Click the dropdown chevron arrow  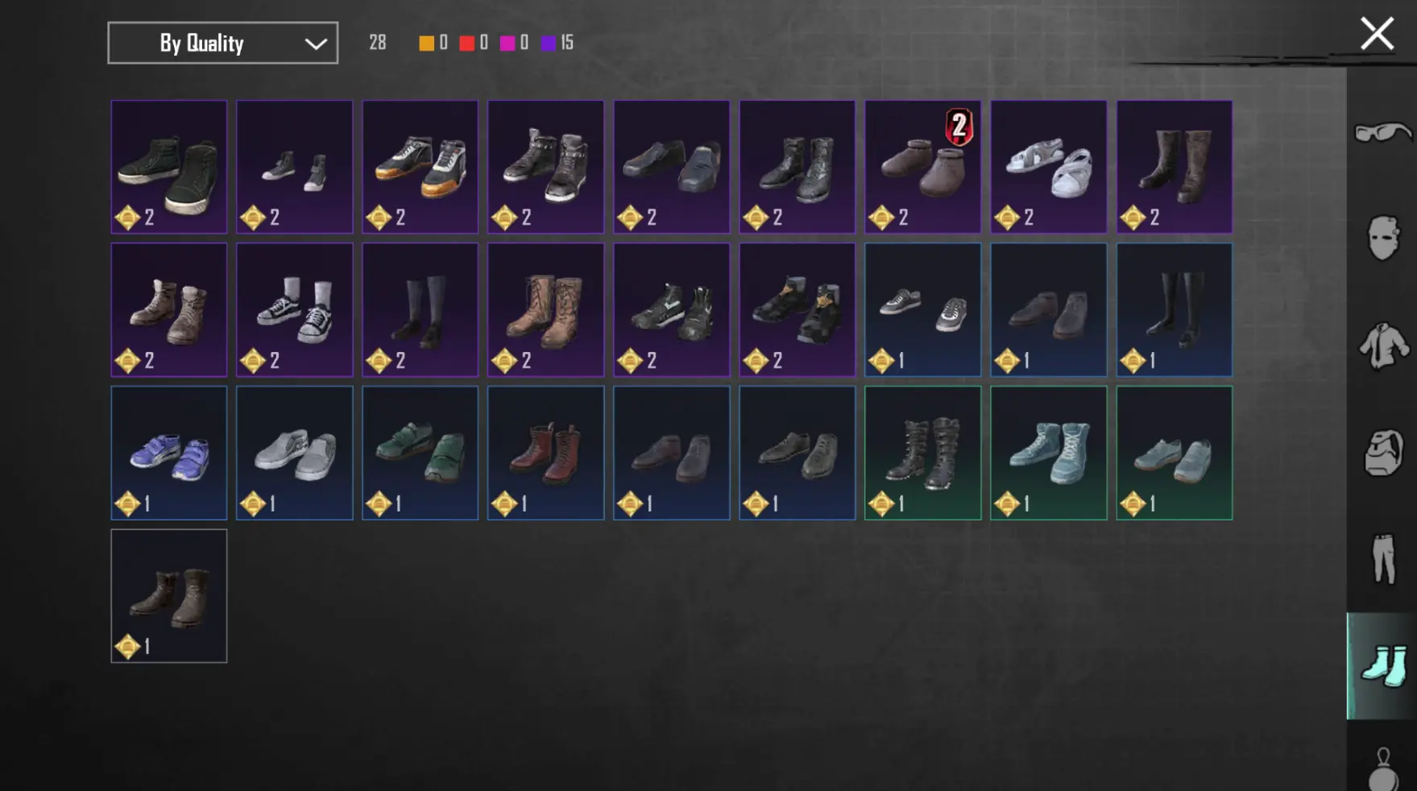click(x=316, y=43)
